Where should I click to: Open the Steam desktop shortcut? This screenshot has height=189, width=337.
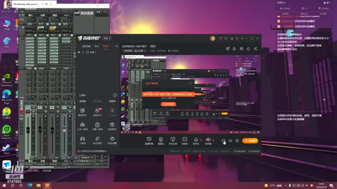click(6, 149)
